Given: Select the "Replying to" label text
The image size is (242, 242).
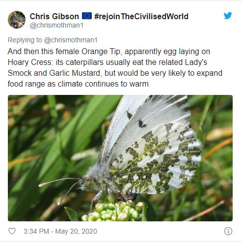Looking at the screenshot, I should pos(25,40).
